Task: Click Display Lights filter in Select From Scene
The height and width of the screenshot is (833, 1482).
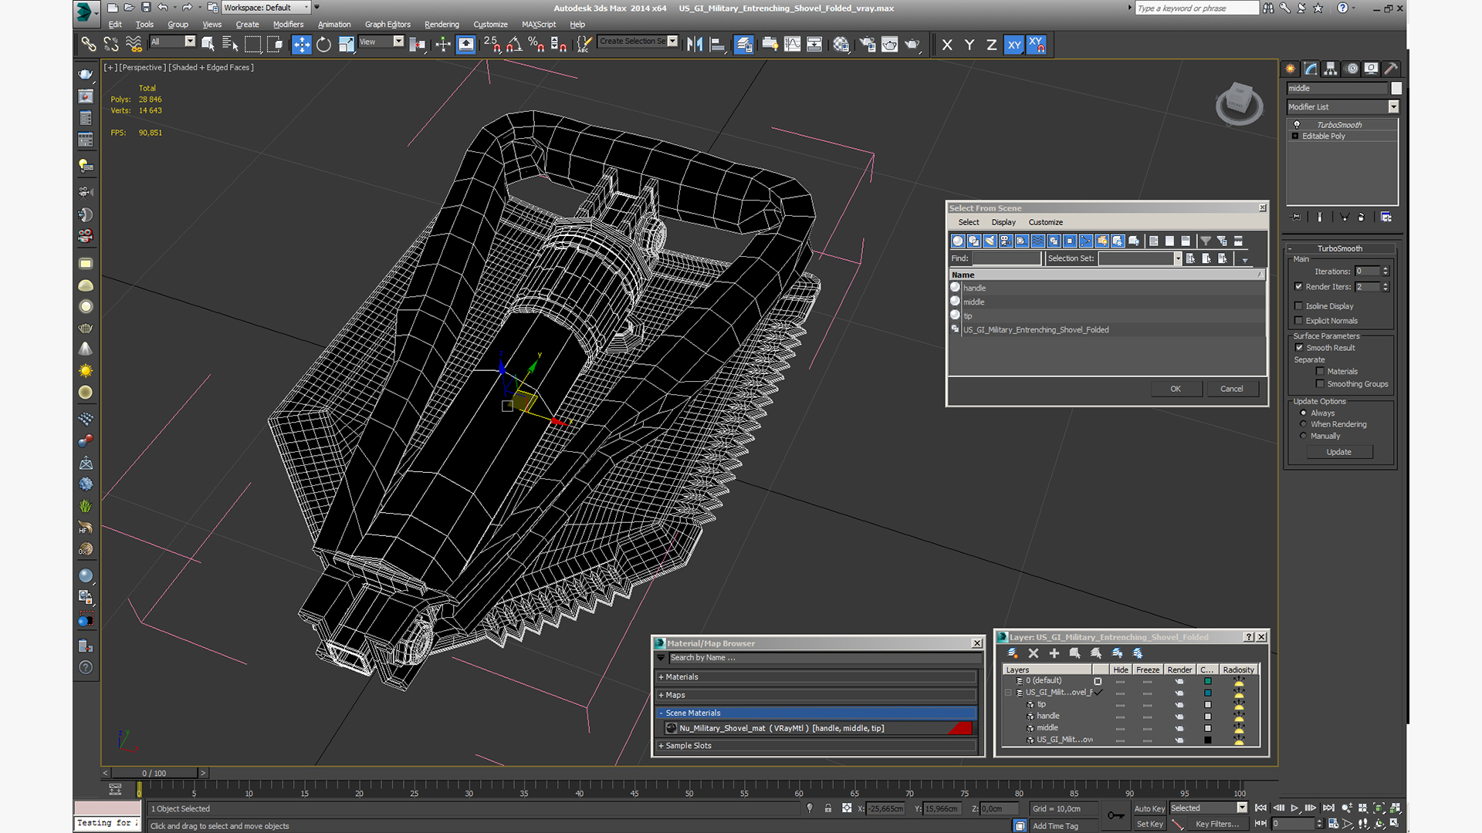Action: 990,241
